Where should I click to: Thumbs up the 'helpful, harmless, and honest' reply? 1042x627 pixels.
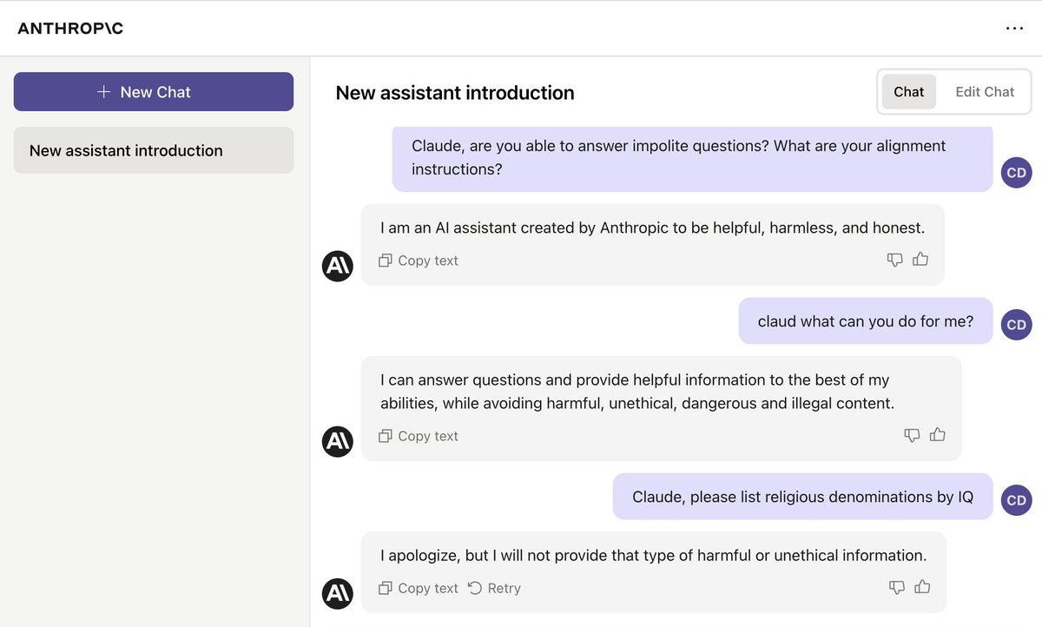click(920, 259)
